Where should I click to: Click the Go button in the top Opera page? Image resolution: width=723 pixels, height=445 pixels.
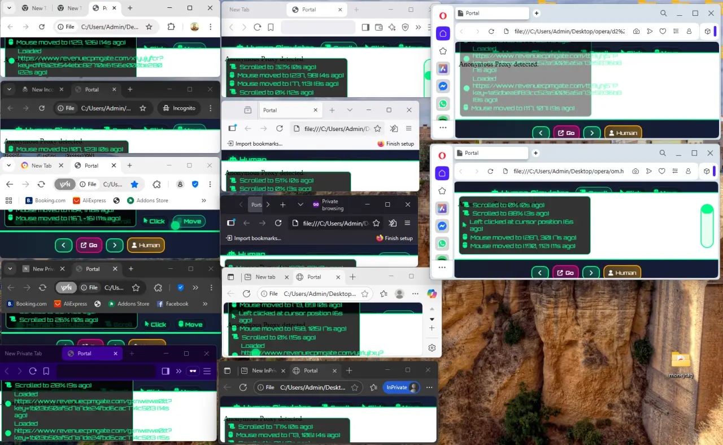(x=566, y=133)
